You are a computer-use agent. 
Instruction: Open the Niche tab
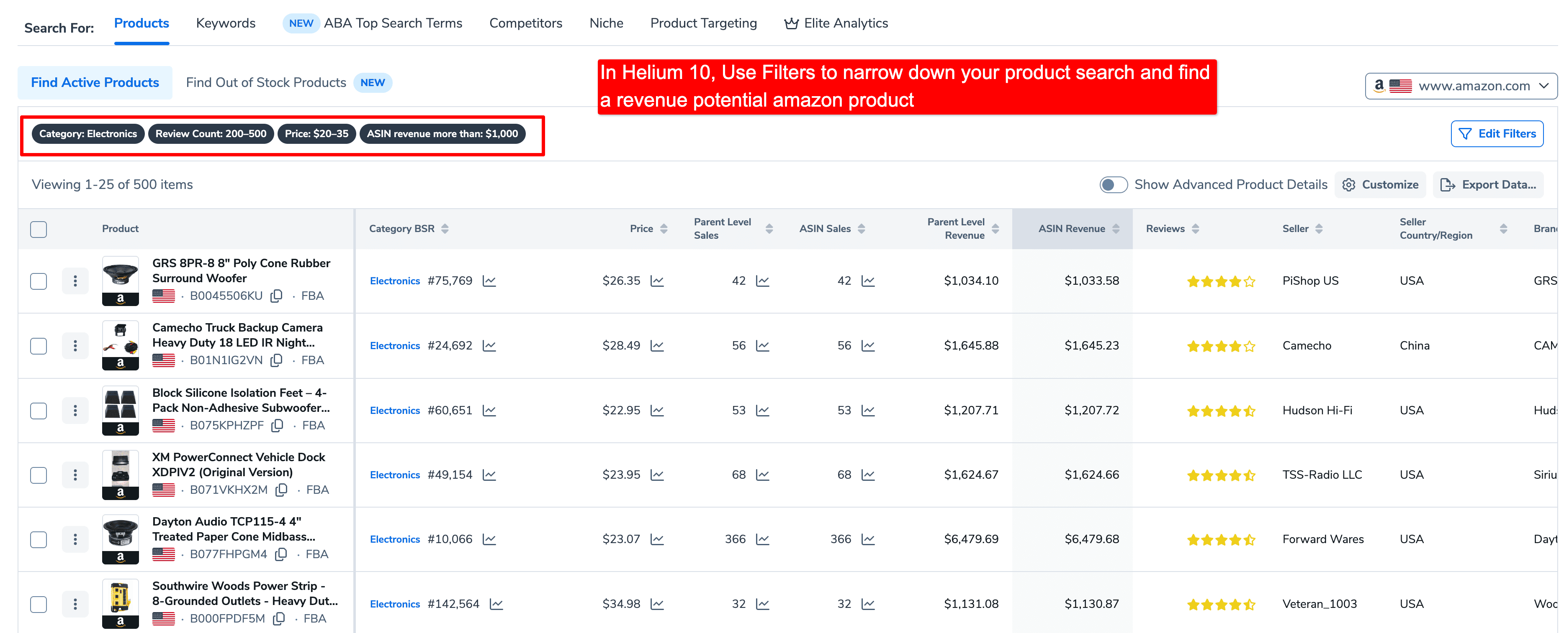[606, 23]
